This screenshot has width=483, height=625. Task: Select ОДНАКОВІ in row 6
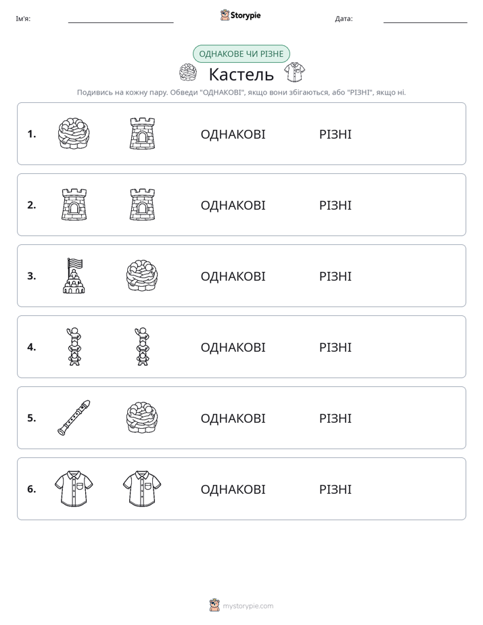[x=233, y=489]
